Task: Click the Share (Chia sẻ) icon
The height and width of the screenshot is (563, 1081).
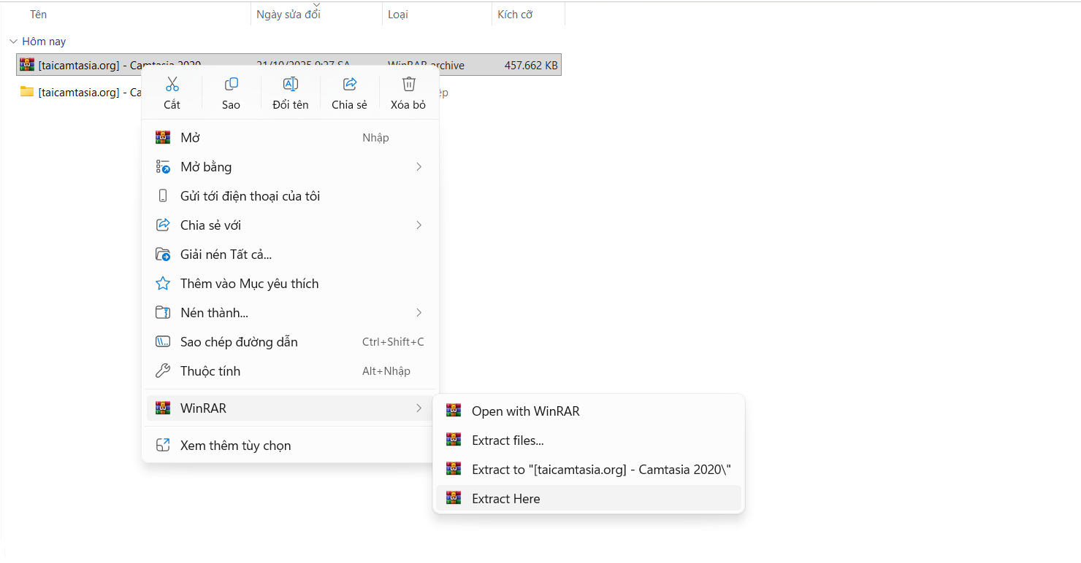Action: pyautogui.click(x=349, y=85)
